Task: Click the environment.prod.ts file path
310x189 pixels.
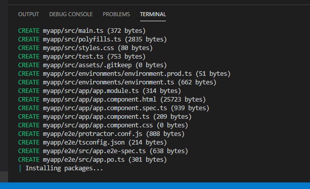Action: pos(117,74)
